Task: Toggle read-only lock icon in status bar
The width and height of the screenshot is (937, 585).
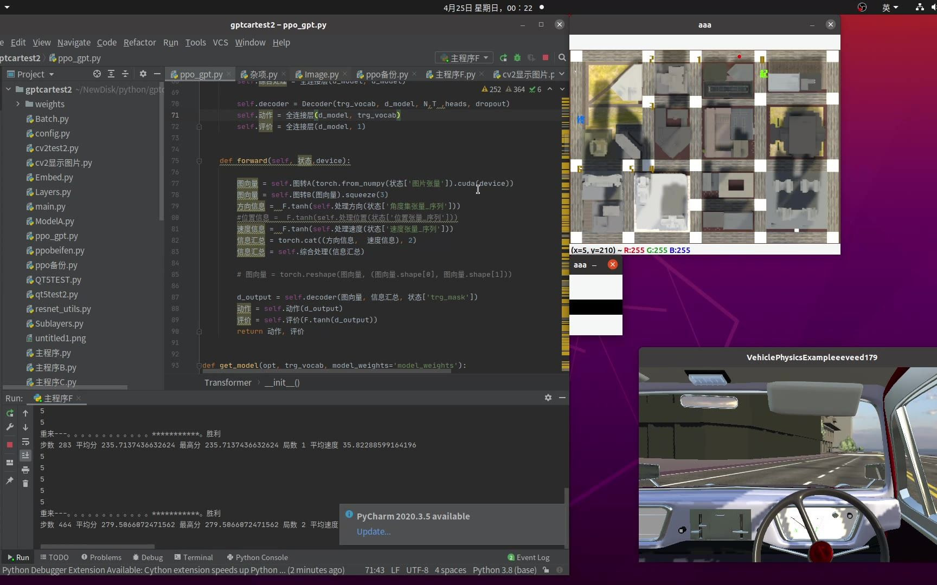Action: point(546,570)
